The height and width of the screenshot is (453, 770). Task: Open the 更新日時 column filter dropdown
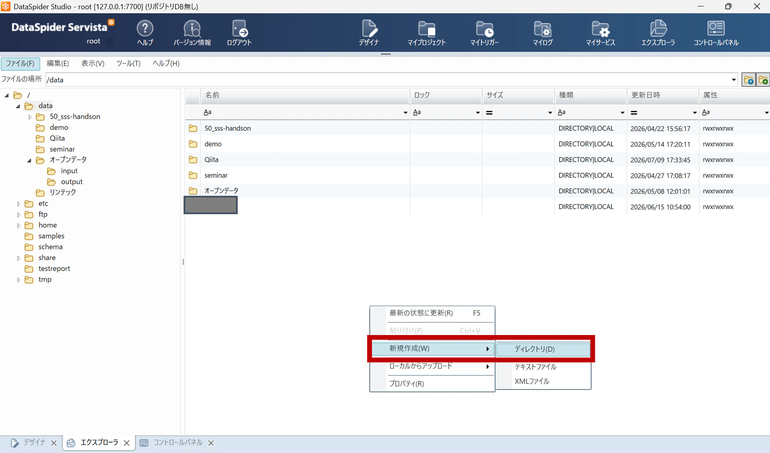[694, 112]
